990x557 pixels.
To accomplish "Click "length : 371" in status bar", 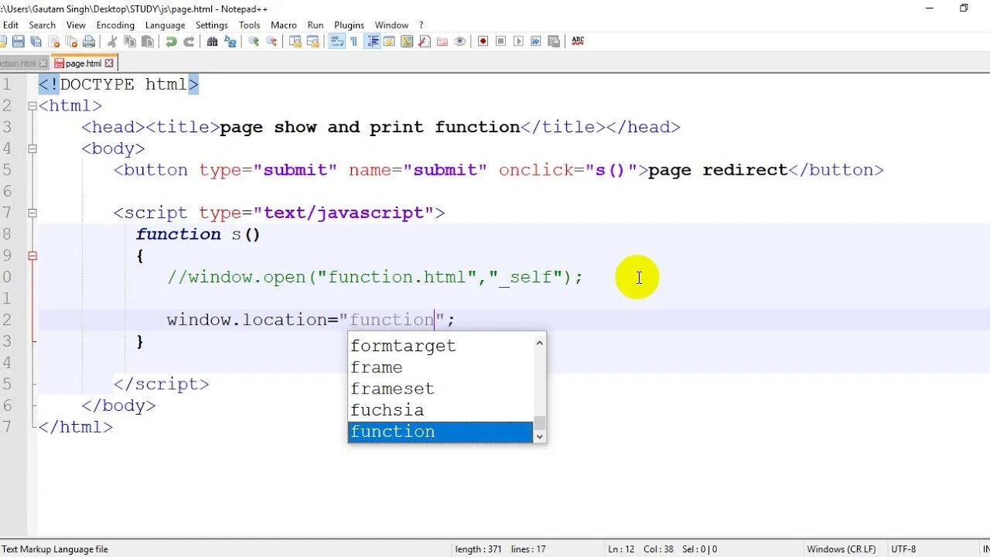I will 480,549.
